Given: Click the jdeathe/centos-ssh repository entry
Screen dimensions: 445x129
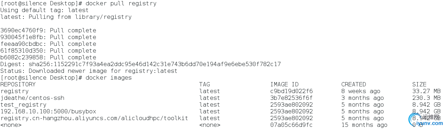Looking at the screenshot, I should [x=32, y=98].
